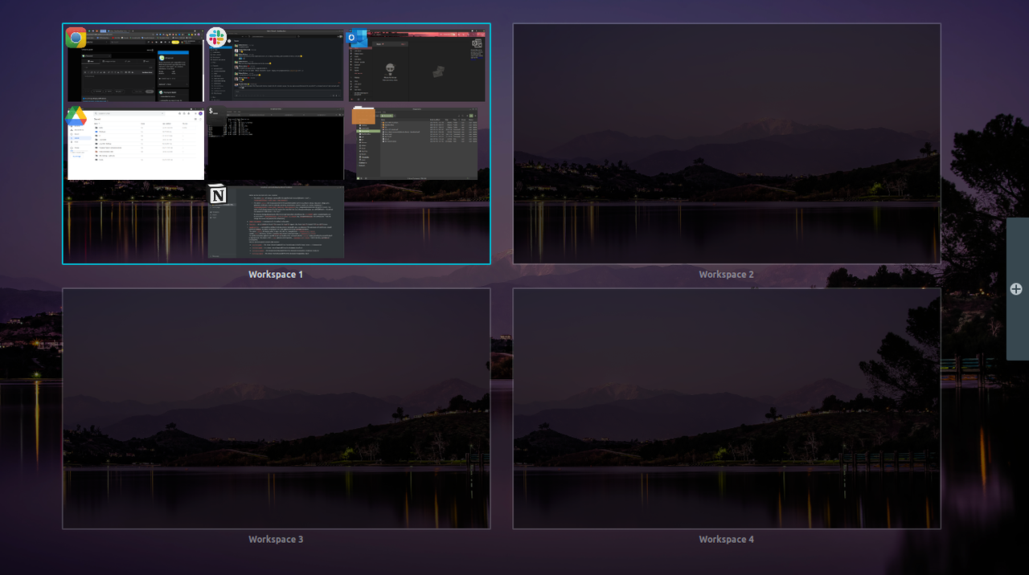1029x575 pixels.
Task: Click the "Workspace 2" name label
Action: coord(727,275)
